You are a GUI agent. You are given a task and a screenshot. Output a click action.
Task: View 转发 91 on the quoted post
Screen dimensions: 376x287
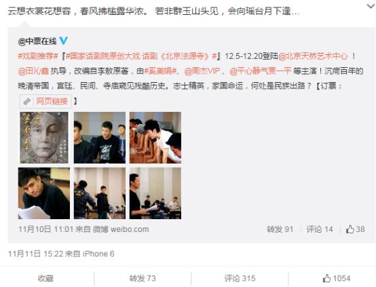[x=280, y=229]
